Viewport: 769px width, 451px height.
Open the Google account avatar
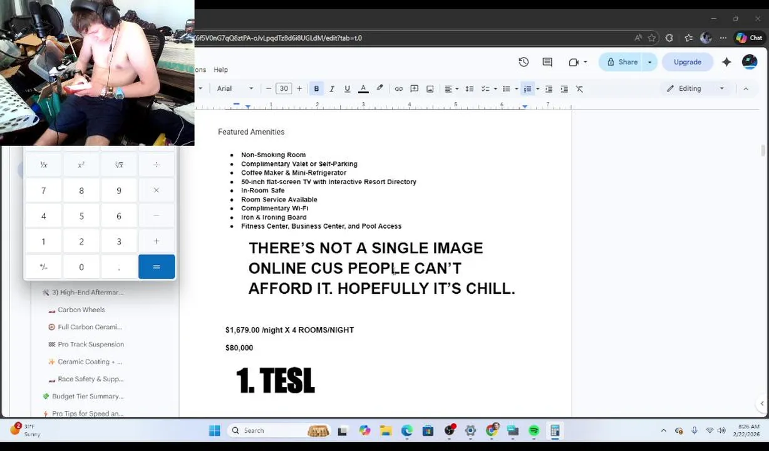click(x=750, y=61)
